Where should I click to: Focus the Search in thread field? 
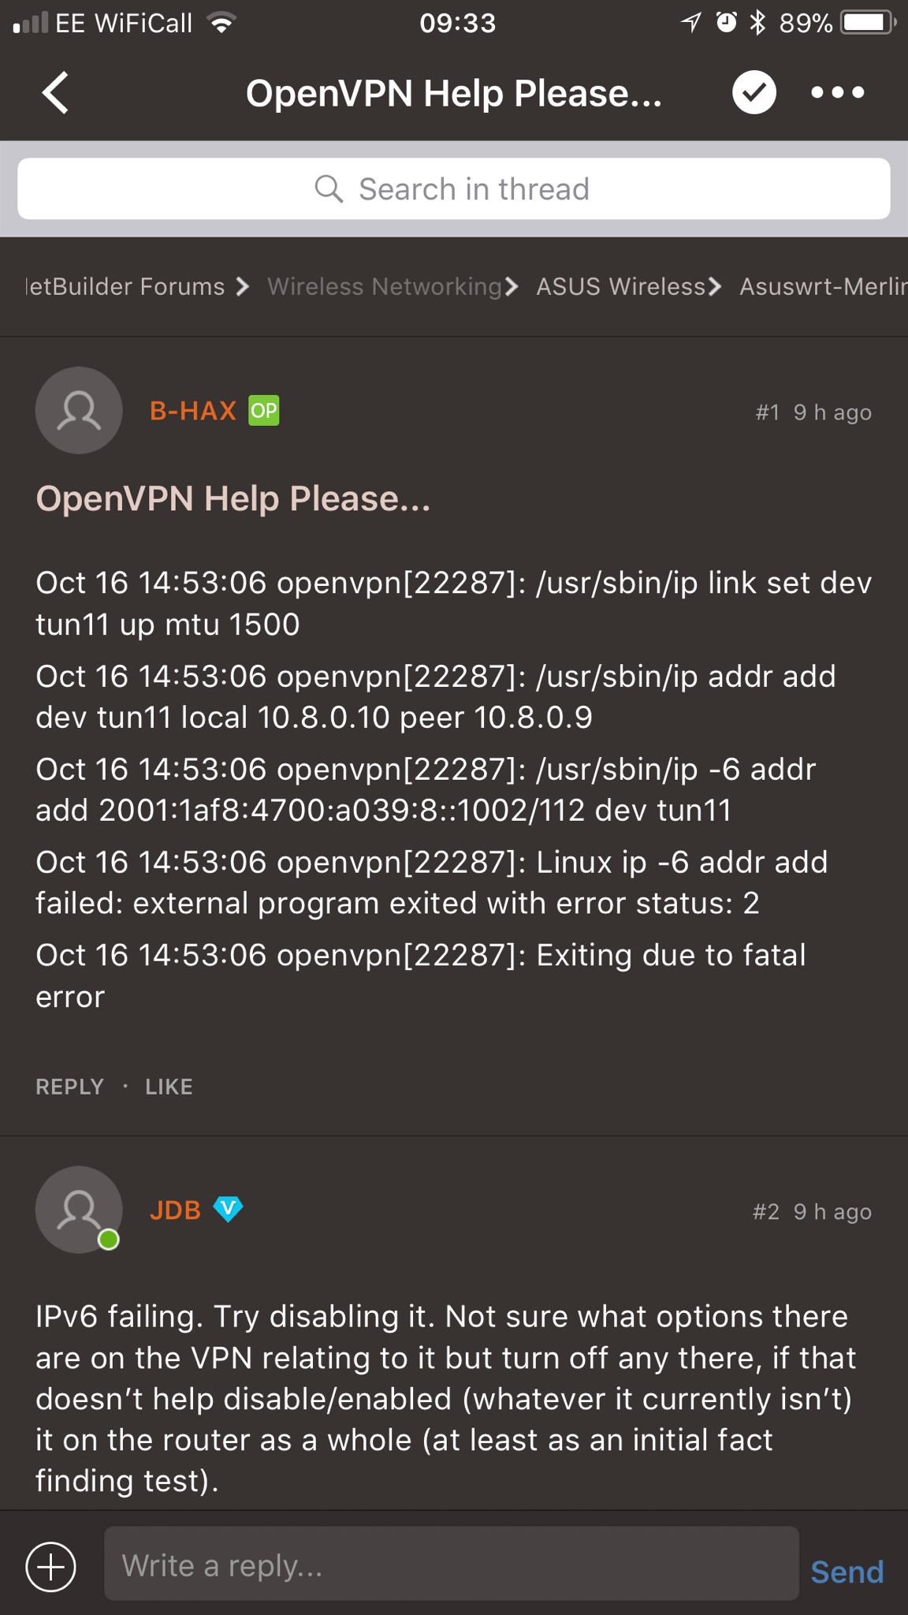pos(454,189)
